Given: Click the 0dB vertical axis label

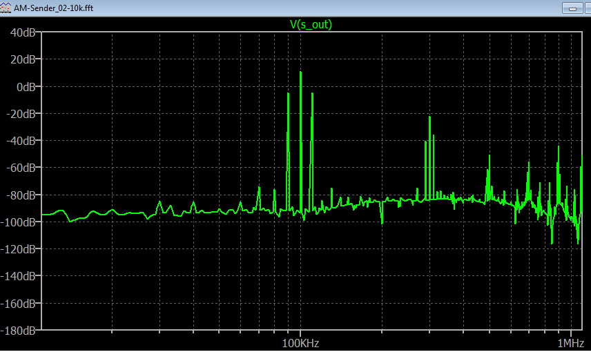Looking at the screenshot, I should click(x=26, y=87).
